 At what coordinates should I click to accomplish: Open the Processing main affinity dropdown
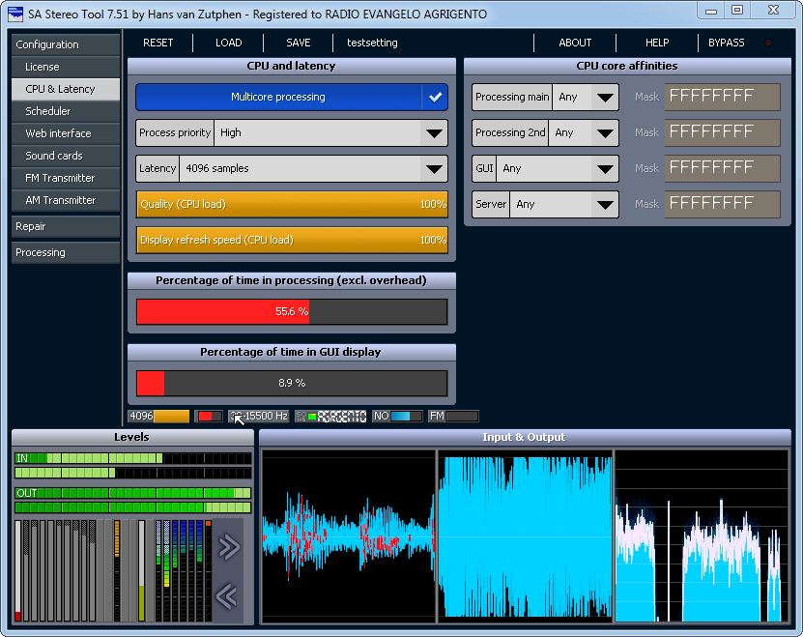pyautogui.click(x=545, y=97)
